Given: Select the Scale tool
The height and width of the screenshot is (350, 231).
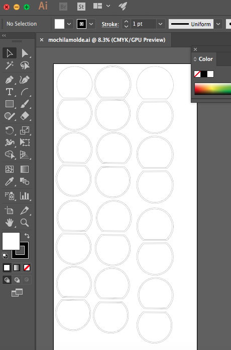Looking at the screenshot, I should 25,130.
